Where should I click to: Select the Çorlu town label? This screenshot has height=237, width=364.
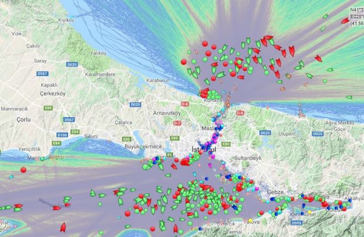pyautogui.click(x=23, y=118)
